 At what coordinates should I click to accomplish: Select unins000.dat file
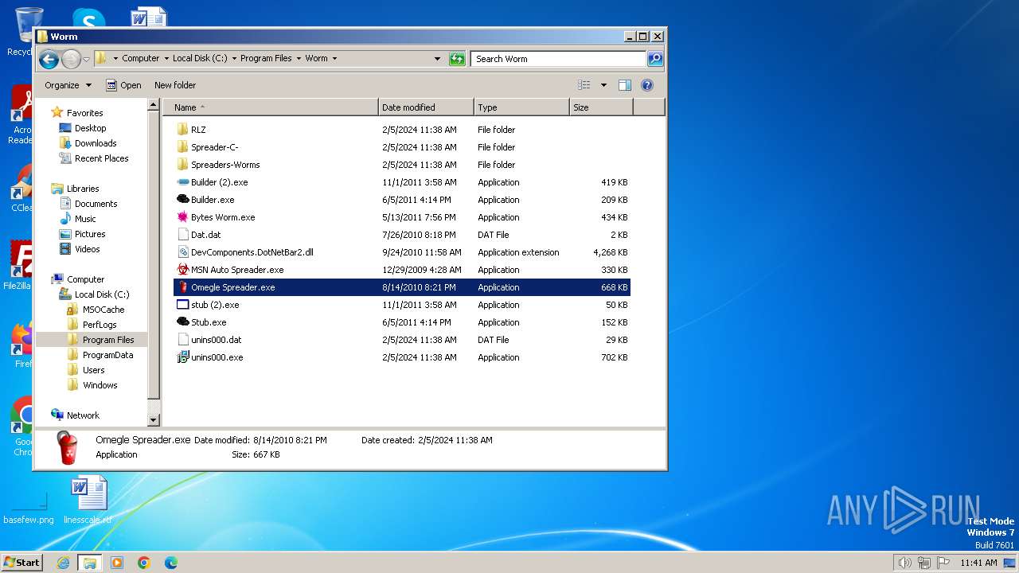216,340
